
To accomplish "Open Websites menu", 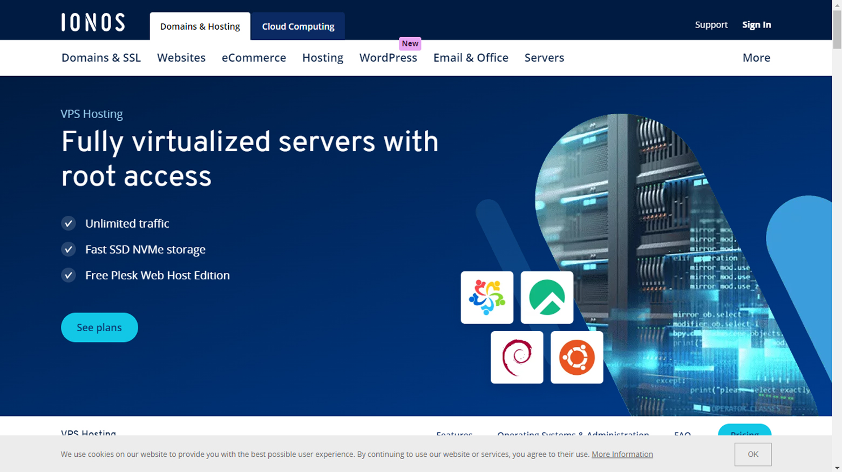I will pyautogui.click(x=181, y=58).
